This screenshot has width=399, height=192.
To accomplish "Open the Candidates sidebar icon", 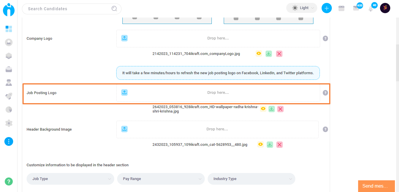I will (x=9, y=42).
